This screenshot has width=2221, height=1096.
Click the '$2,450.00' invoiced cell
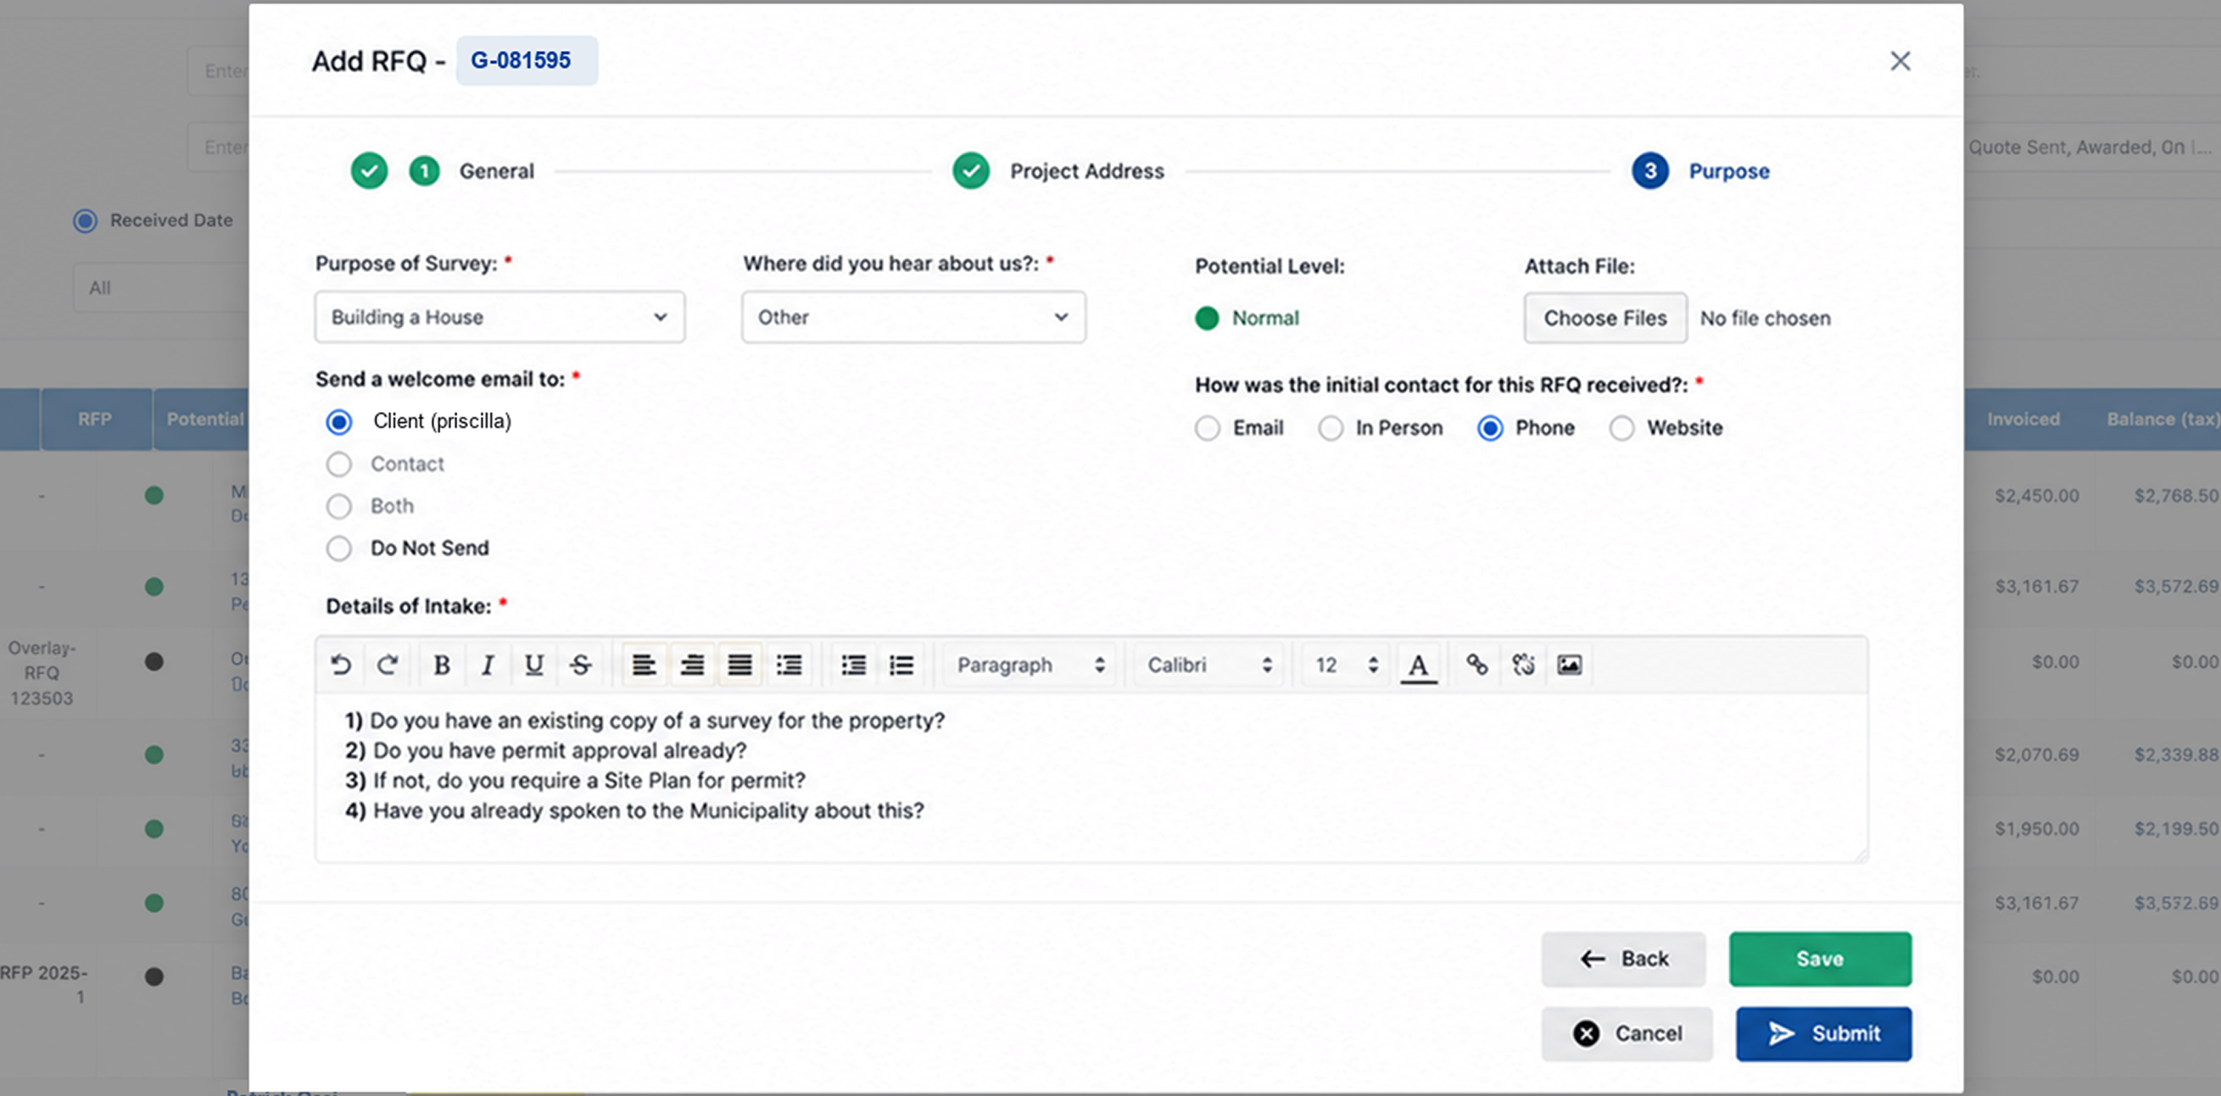point(2035,495)
